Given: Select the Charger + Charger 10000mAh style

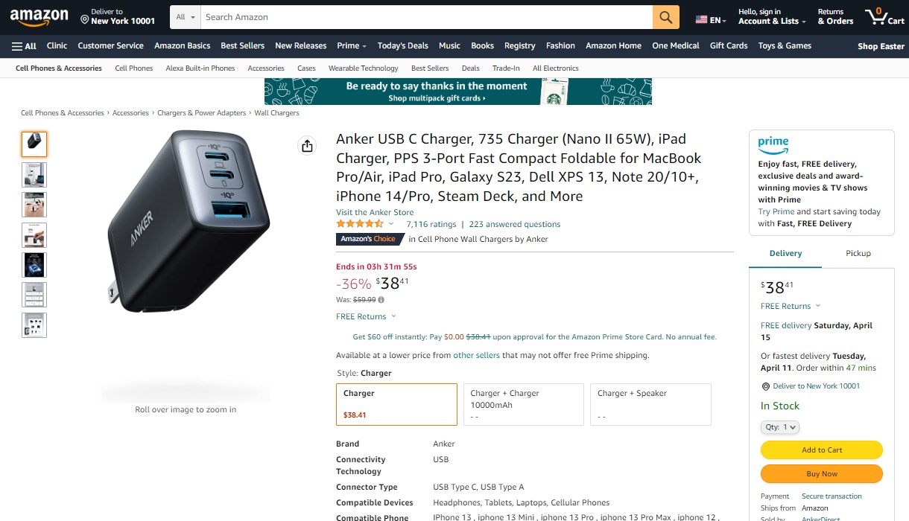Looking at the screenshot, I should (x=523, y=404).
